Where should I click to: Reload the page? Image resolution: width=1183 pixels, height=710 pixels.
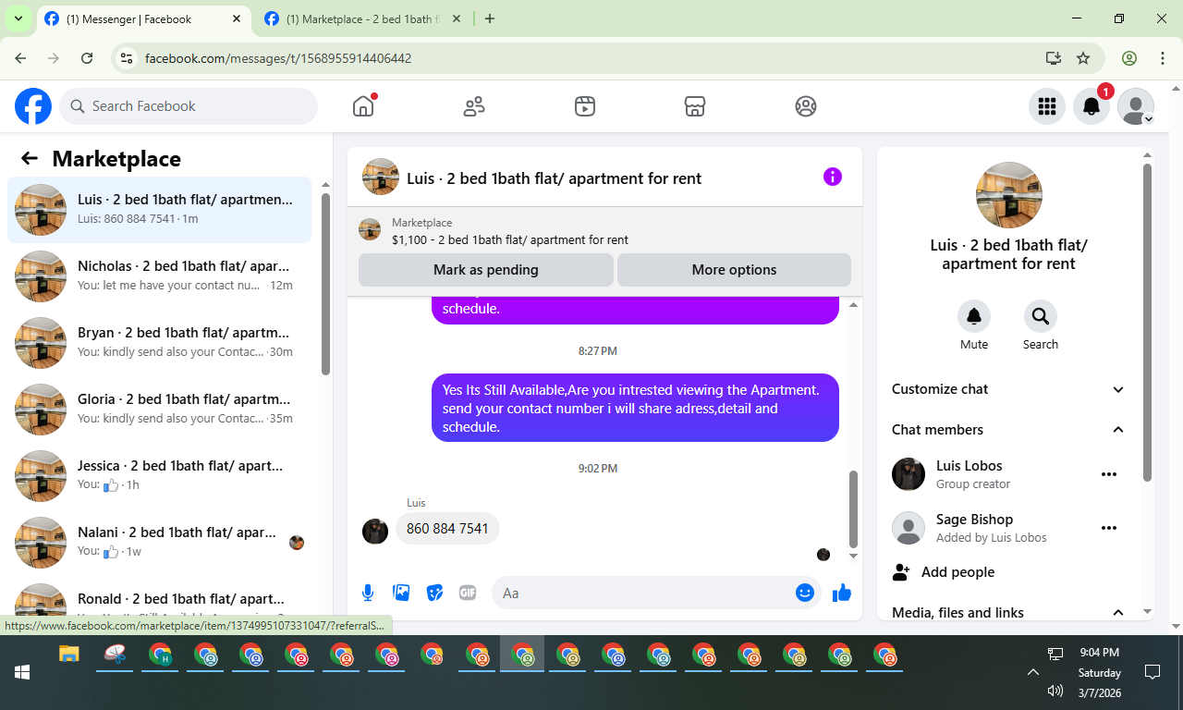pyautogui.click(x=87, y=58)
